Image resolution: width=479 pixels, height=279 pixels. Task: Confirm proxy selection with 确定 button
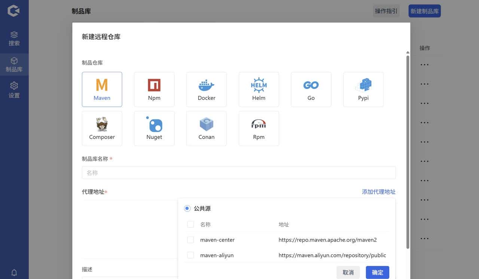tap(377, 272)
